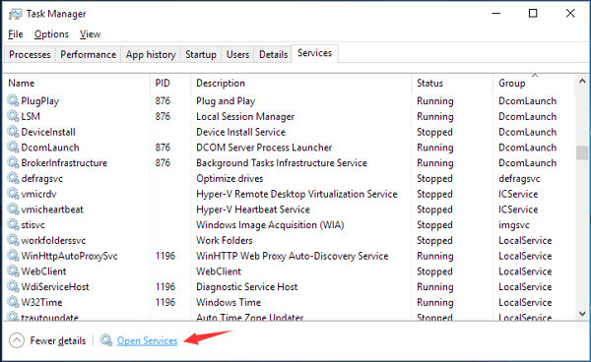This screenshot has height=362, width=591.
Task: Click the vertical scrollbar thumb
Action: click(582, 152)
